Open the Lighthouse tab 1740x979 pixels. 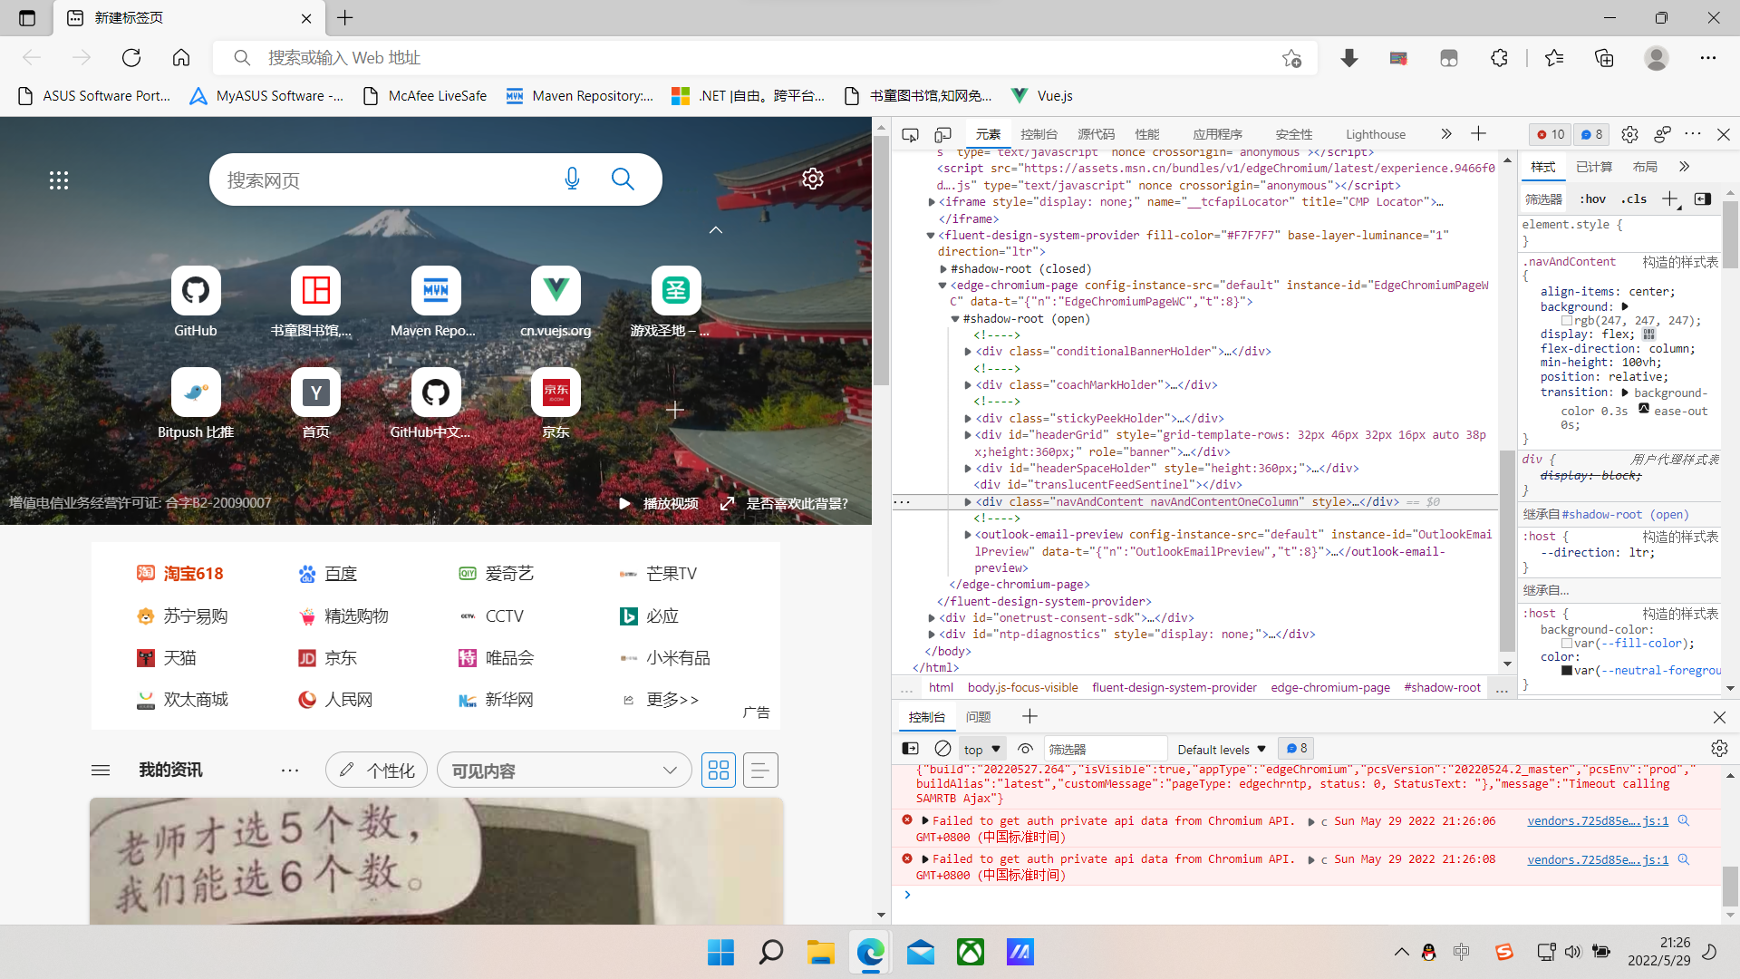[x=1376, y=134]
